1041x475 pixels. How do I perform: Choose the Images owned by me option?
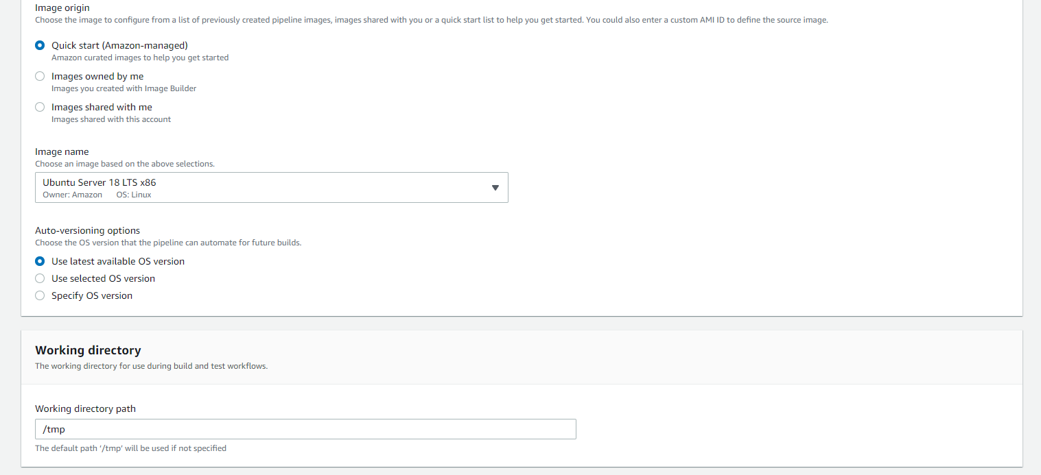click(40, 76)
